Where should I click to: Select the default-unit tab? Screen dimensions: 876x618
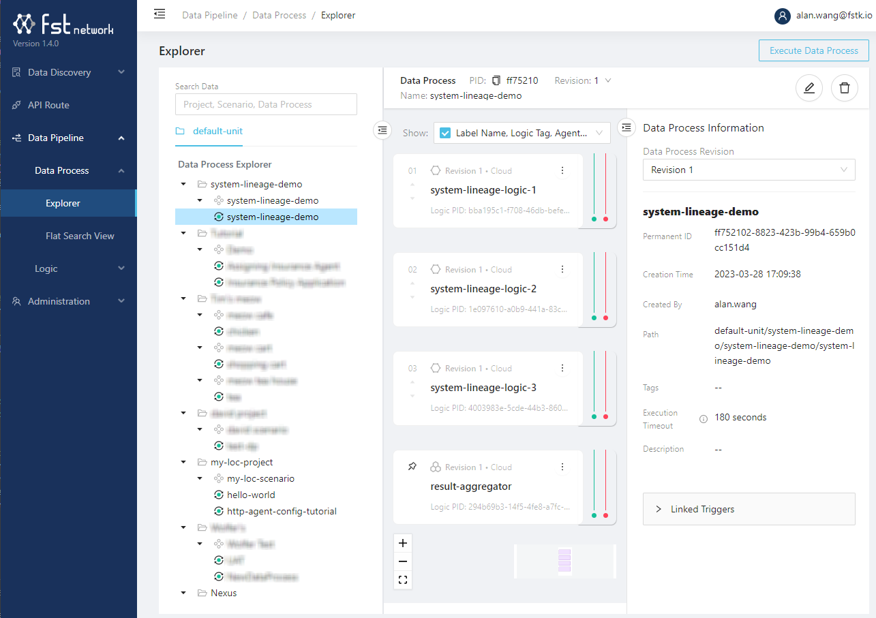(x=217, y=131)
